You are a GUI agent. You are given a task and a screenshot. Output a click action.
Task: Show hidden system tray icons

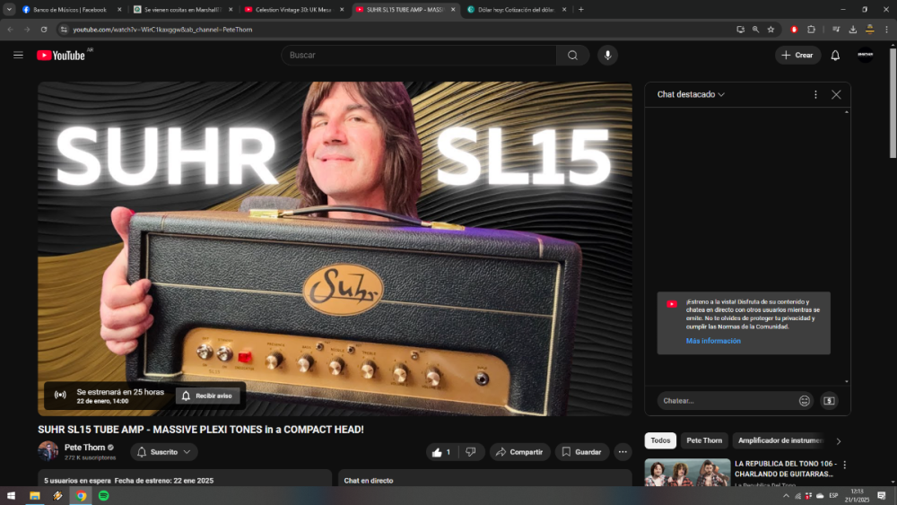coord(786,496)
